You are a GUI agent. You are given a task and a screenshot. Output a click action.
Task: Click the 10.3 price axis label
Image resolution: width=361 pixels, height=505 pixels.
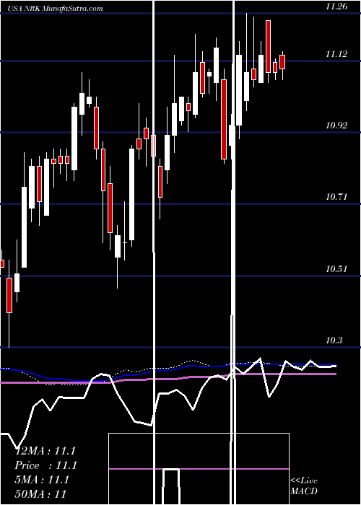tap(334, 341)
